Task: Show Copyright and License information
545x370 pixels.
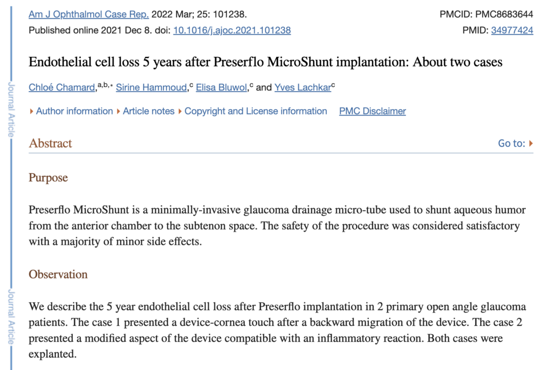Action: (255, 111)
